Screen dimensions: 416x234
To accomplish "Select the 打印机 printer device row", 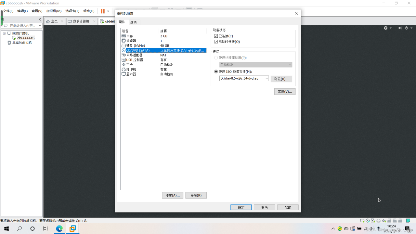I will click(163, 69).
